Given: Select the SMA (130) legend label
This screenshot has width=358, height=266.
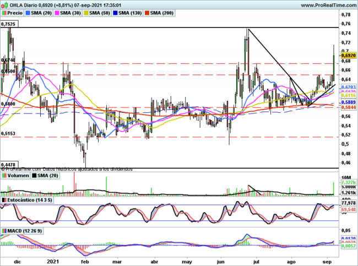Looking at the screenshot, I should pos(130,13).
